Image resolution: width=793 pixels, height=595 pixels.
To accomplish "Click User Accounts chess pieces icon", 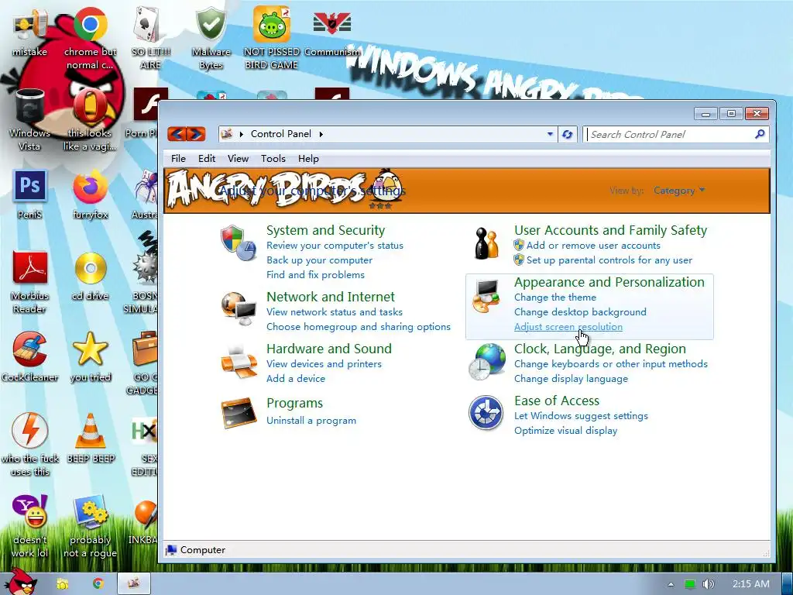I will (486, 243).
